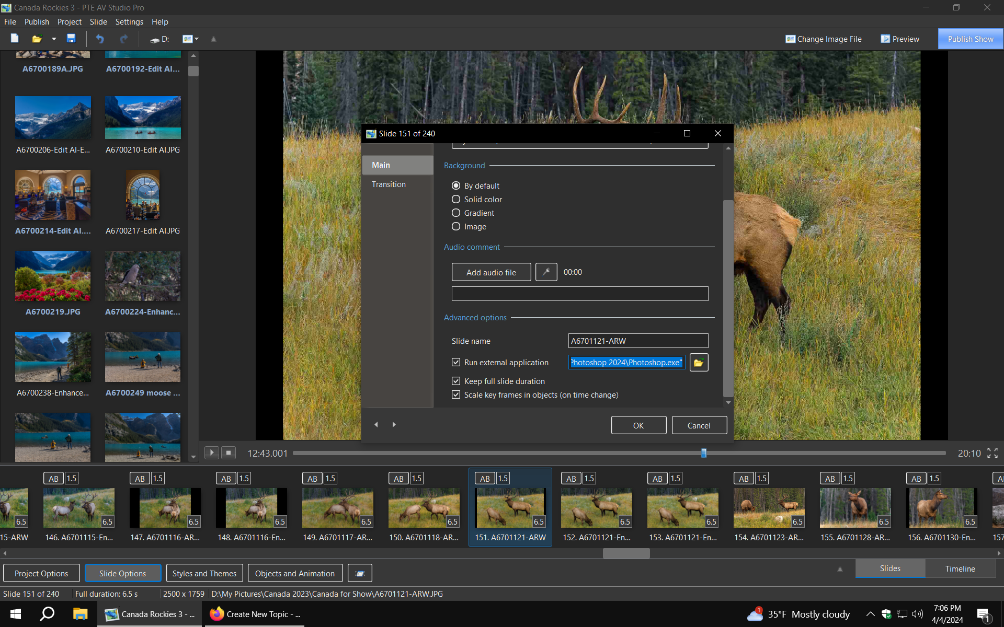Stop the slideshow playback
Image resolution: width=1004 pixels, height=627 pixels.
[229, 452]
